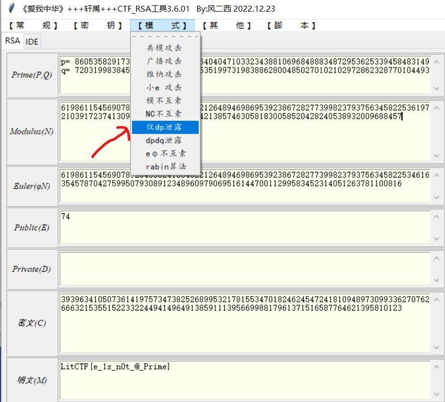Choose 仅dp泄露 from the mode menu
Image resolution: width=445 pixels, height=402 pixels.
[x=165, y=127]
